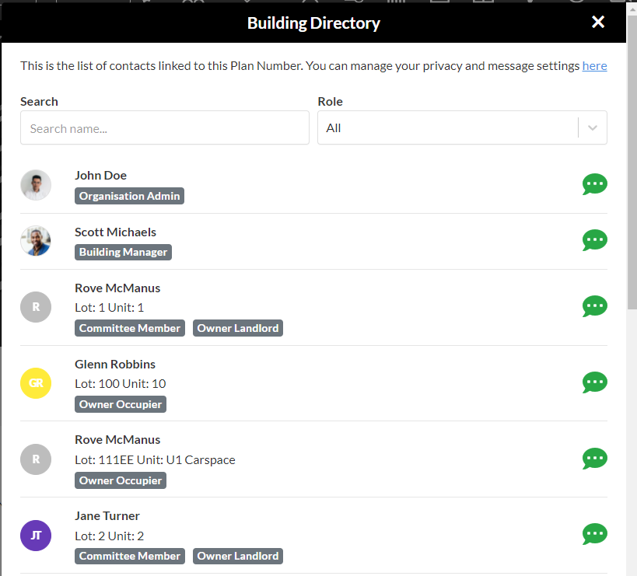Message Rove McManus of Lot 1
The height and width of the screenshot is (576, 637).
[594, 306]
